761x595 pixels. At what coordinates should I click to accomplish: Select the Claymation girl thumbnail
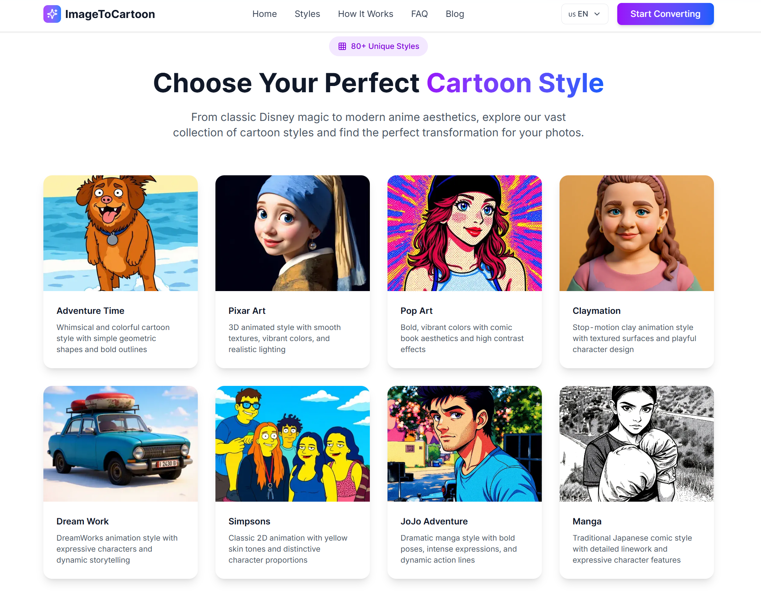tap(637, 233)
